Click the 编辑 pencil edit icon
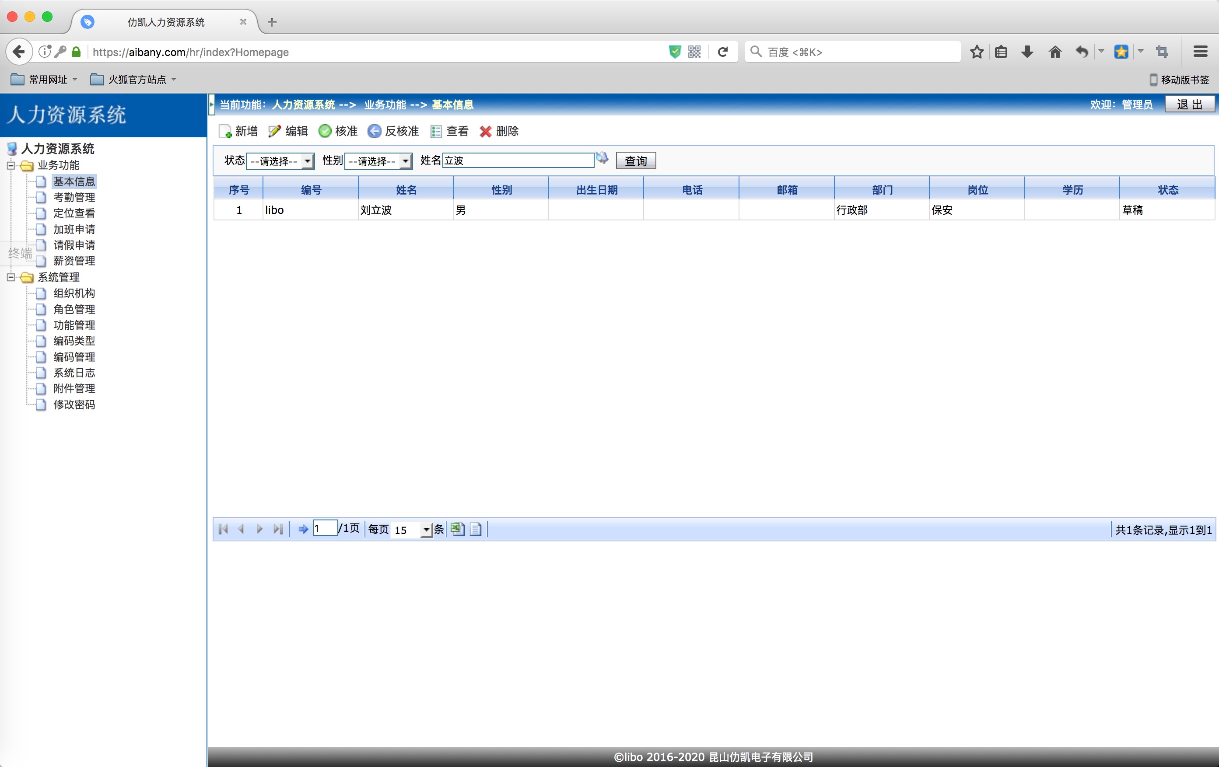This screenshot has width=1219, height=767. [x=274, y=132]
